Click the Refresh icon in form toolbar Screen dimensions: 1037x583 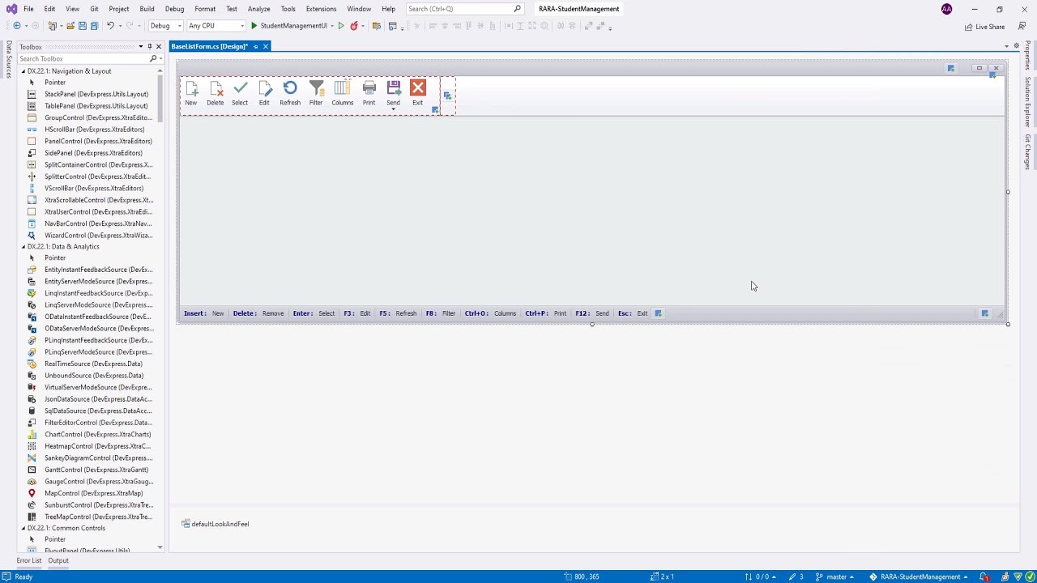click(290, 88)
